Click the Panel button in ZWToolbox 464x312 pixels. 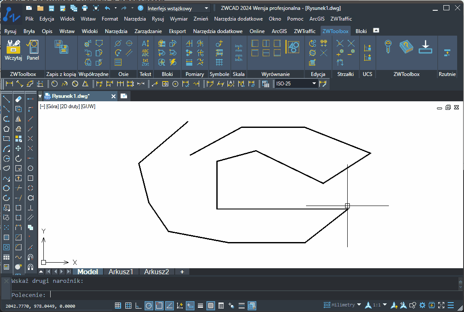33,50
